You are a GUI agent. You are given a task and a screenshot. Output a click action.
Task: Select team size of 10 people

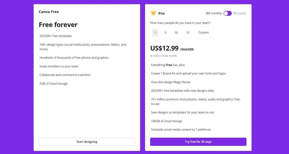click(176, 33)
